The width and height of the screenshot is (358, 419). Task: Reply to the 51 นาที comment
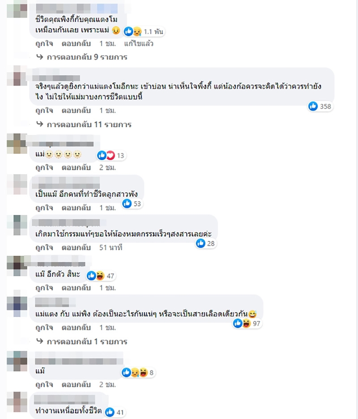coord(76,247)
